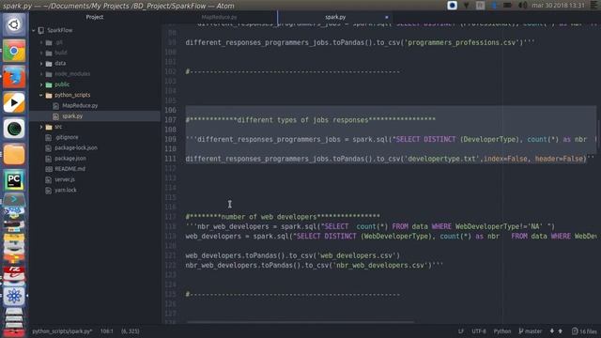Open server.js from the tree view

(x=65, y=179)
